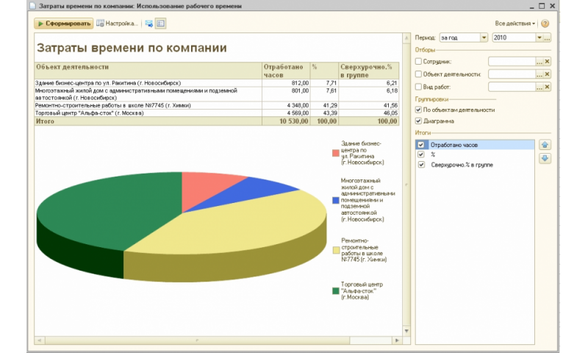This screenshot has height=353, width=588.
Task: Click the Сформировать (generate report) button
Action: (x=63, y=24)
